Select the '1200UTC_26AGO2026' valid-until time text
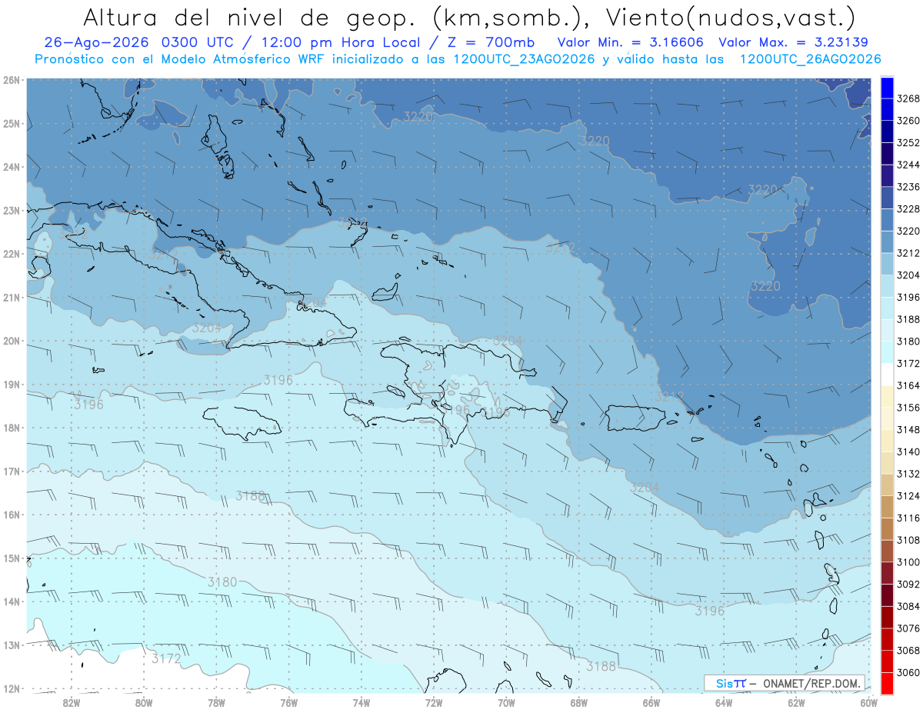923x713 pixels. [x=810, y=59]
